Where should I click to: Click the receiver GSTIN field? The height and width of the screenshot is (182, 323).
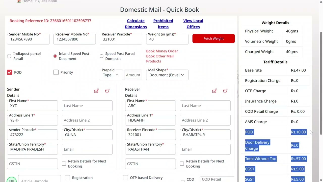150,164
